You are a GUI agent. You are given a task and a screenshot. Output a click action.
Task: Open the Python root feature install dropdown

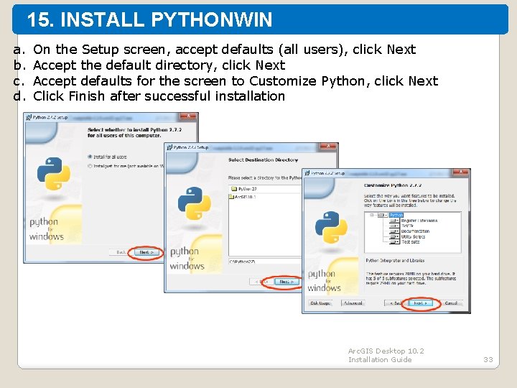tap(383, 215)
